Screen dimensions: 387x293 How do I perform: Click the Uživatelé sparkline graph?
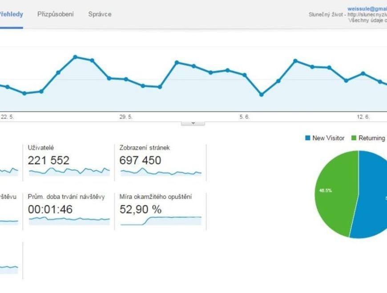[x=69, y=171]
